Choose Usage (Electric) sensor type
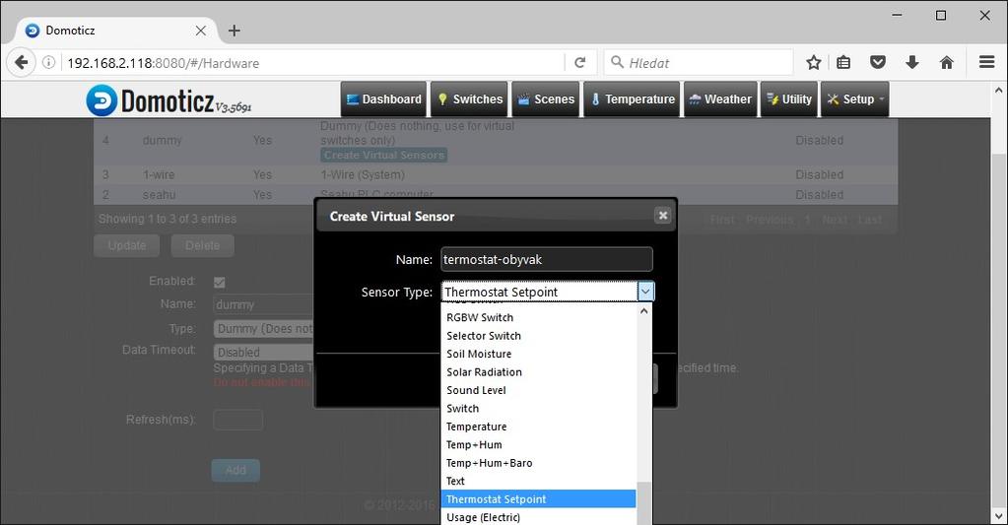The width and height of the screenshot is (1008, 525). [x=538, y=517]
